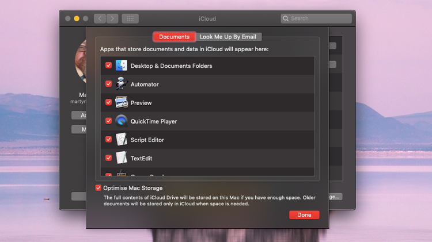Uncheck Desktop & Documents Folders checkbox
Viewport: 432px width, 242px height.
[108, 65]
